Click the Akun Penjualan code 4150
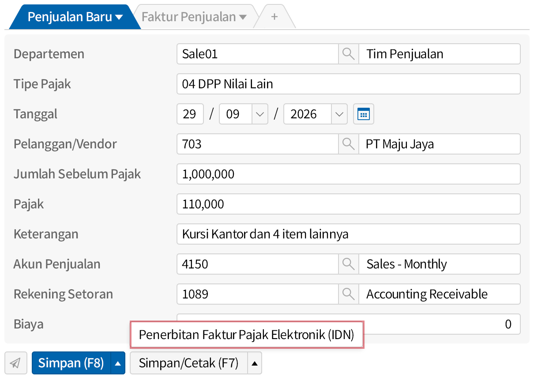 258,264
